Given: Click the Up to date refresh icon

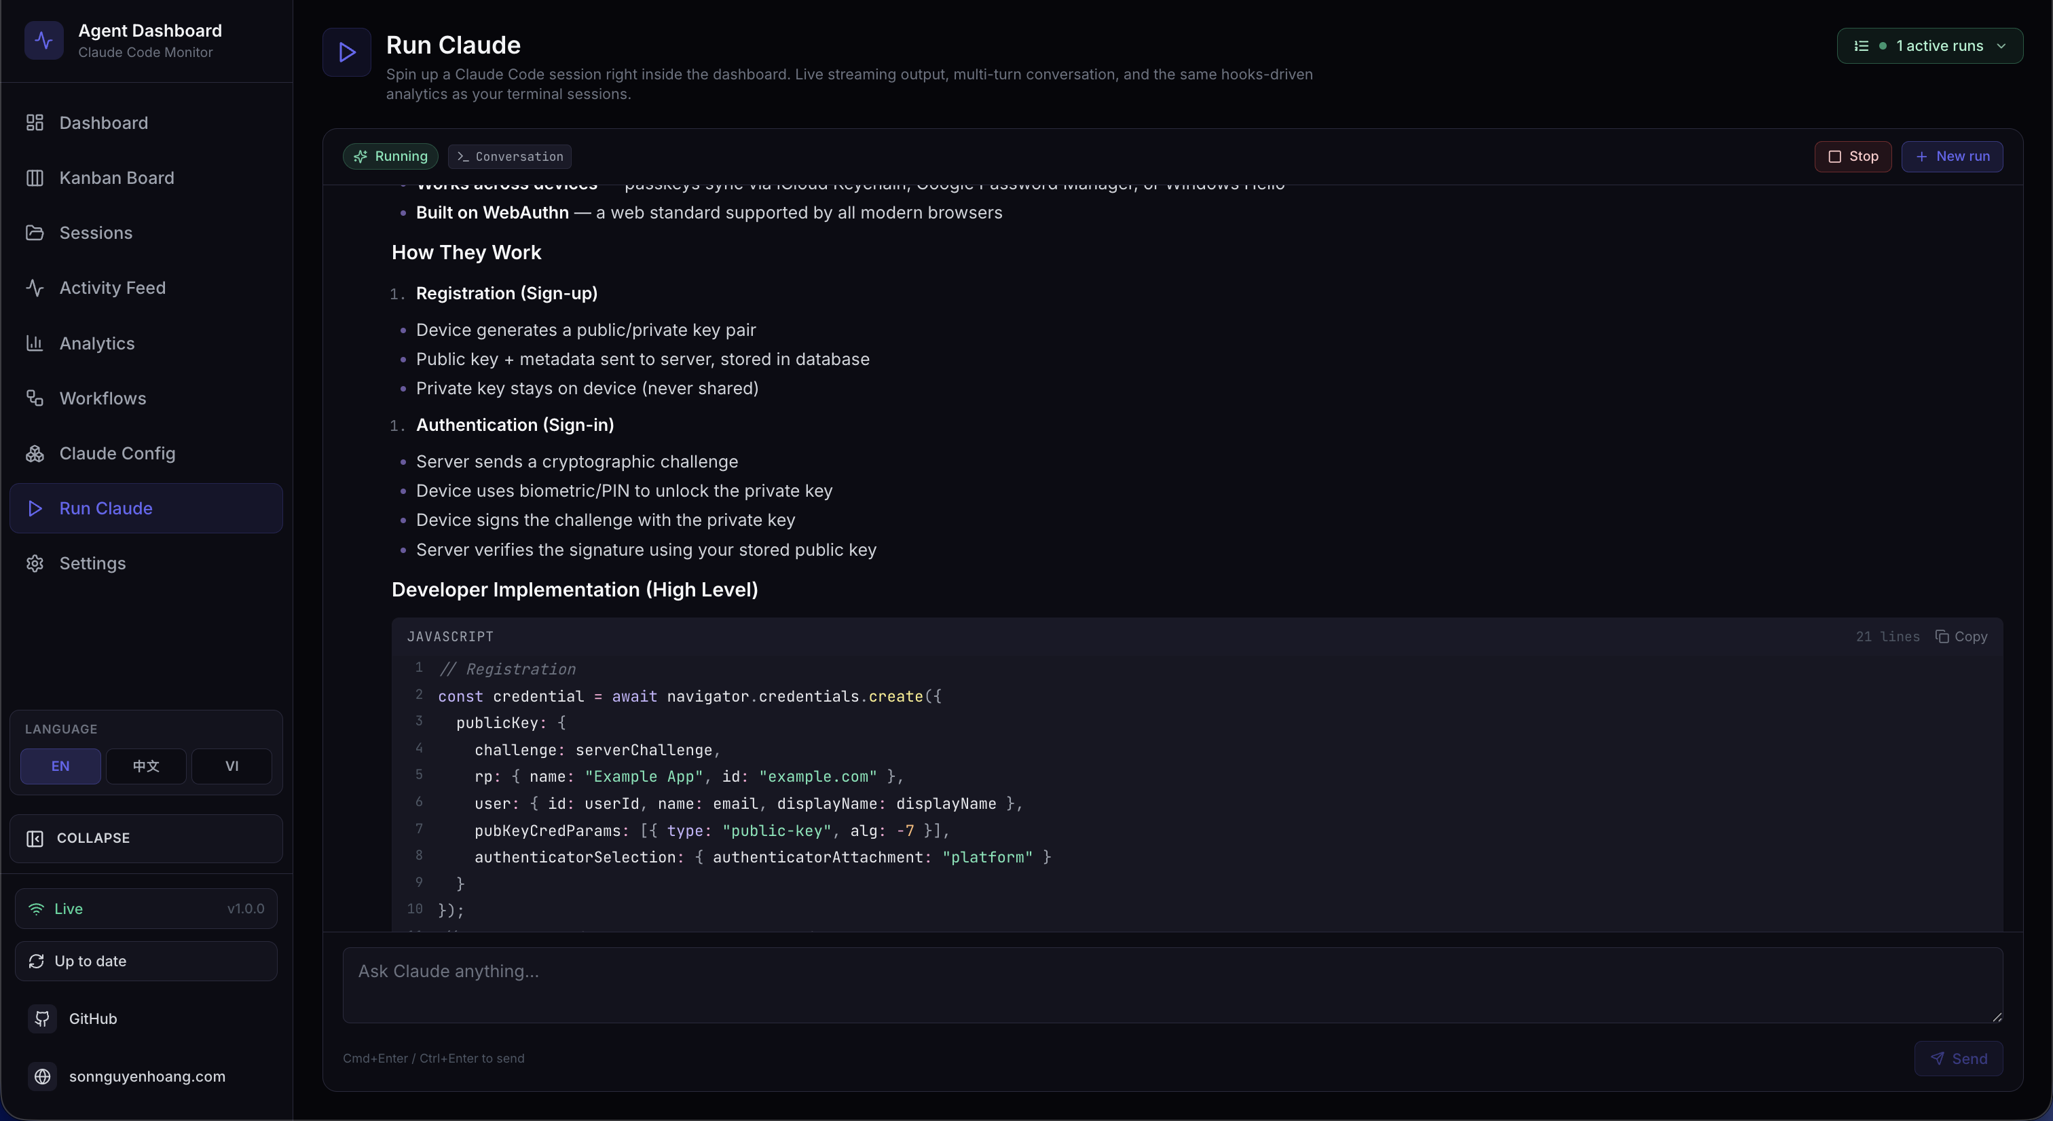Looking at the screenshot, I should [x=36, y=962].
